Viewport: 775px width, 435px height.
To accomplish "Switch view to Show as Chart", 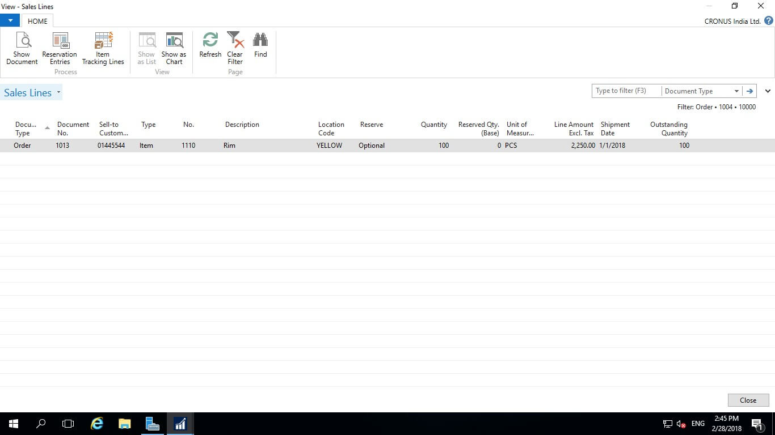I will tap(174, 48).
